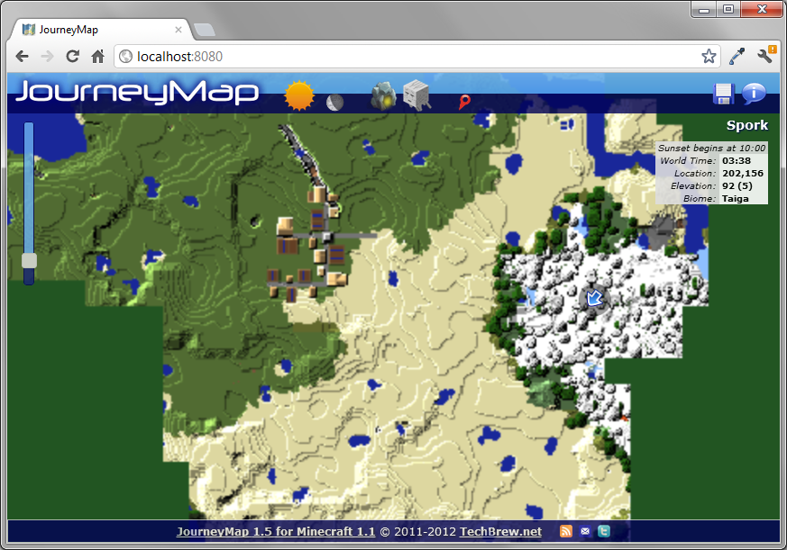Viewport: 787px width, 550px height.
Task: Open the email icon in footer
Action: tap(585, 531)
